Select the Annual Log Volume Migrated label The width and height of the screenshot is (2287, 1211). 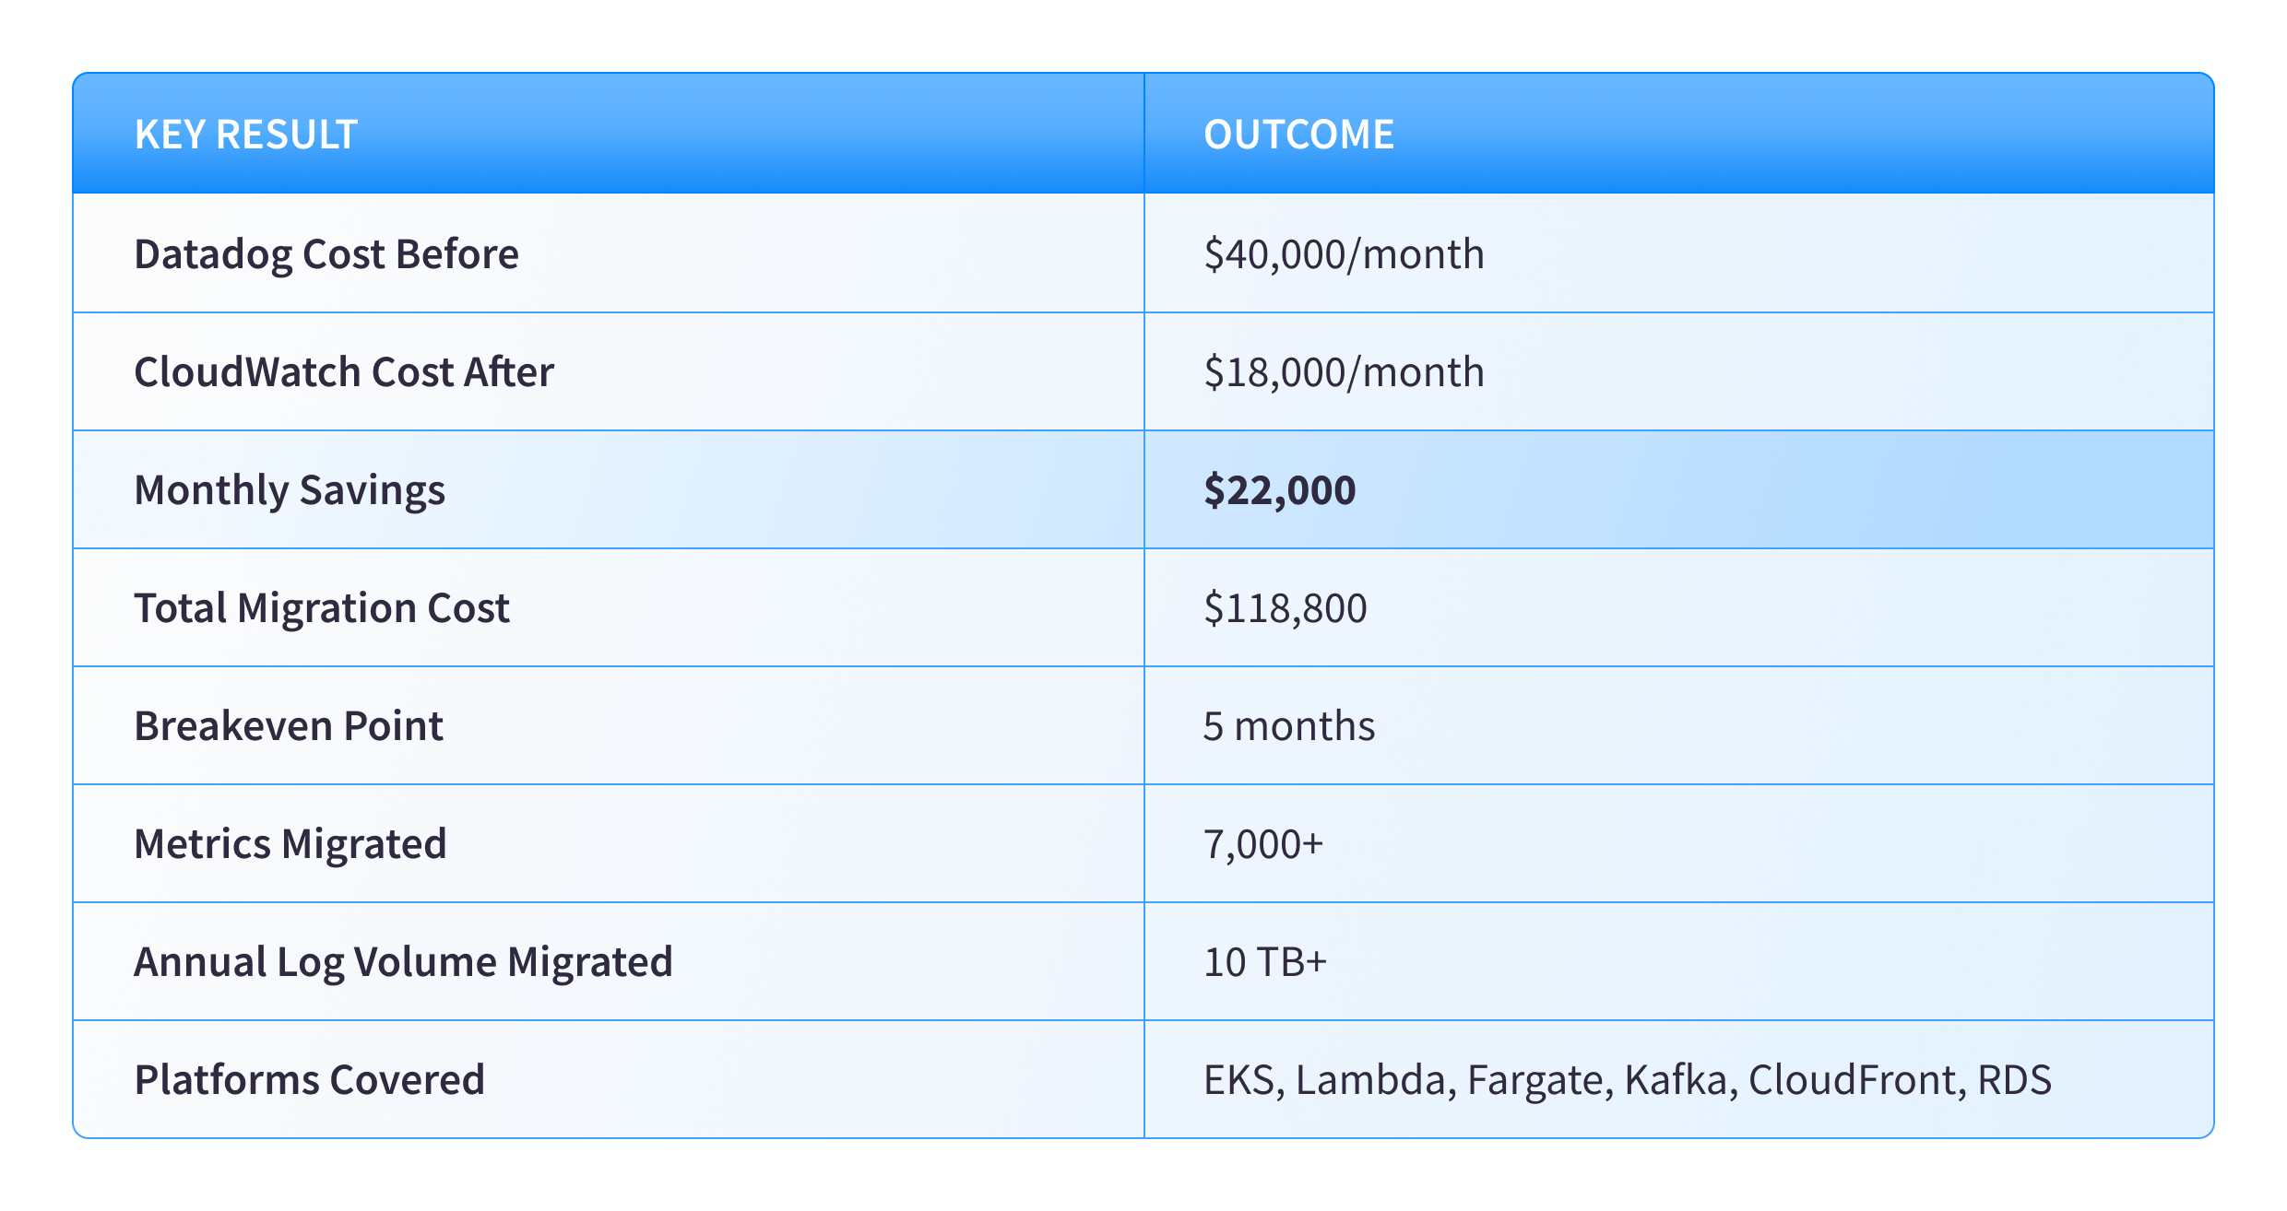click(403, 962)
